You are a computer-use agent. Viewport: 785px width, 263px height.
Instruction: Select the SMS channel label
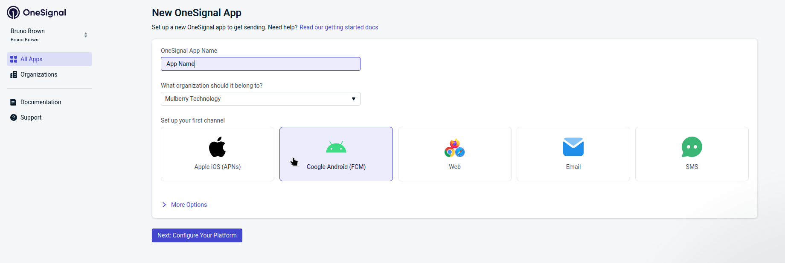click(692, 167)
